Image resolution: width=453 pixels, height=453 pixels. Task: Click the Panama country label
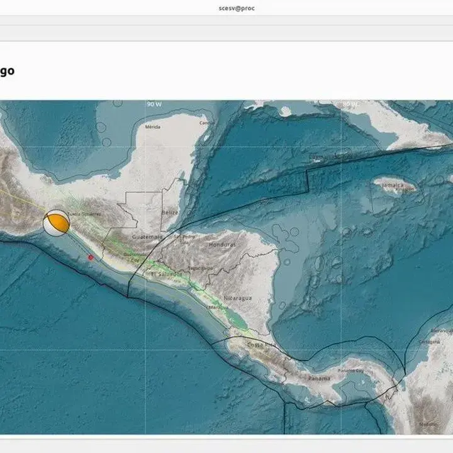[319, 378]
